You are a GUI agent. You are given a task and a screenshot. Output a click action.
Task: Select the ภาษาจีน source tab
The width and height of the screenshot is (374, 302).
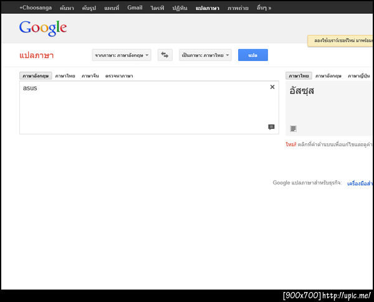click(90, 76)
